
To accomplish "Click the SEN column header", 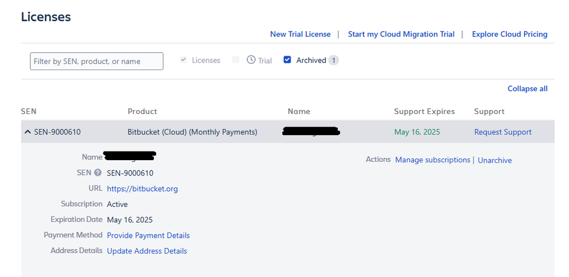I will (28, 112).
